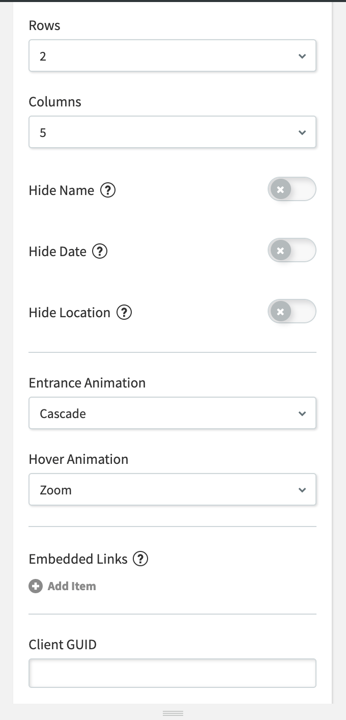Viewport: 346px width, 720px height.
Task: Open the Hide Location help icon
Action: 124,313
